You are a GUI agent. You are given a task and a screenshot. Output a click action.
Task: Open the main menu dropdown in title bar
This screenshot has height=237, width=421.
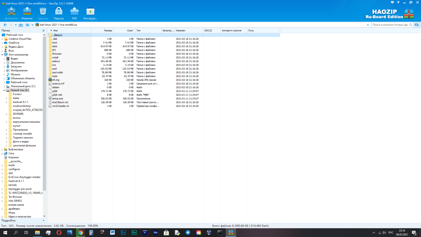398,2
